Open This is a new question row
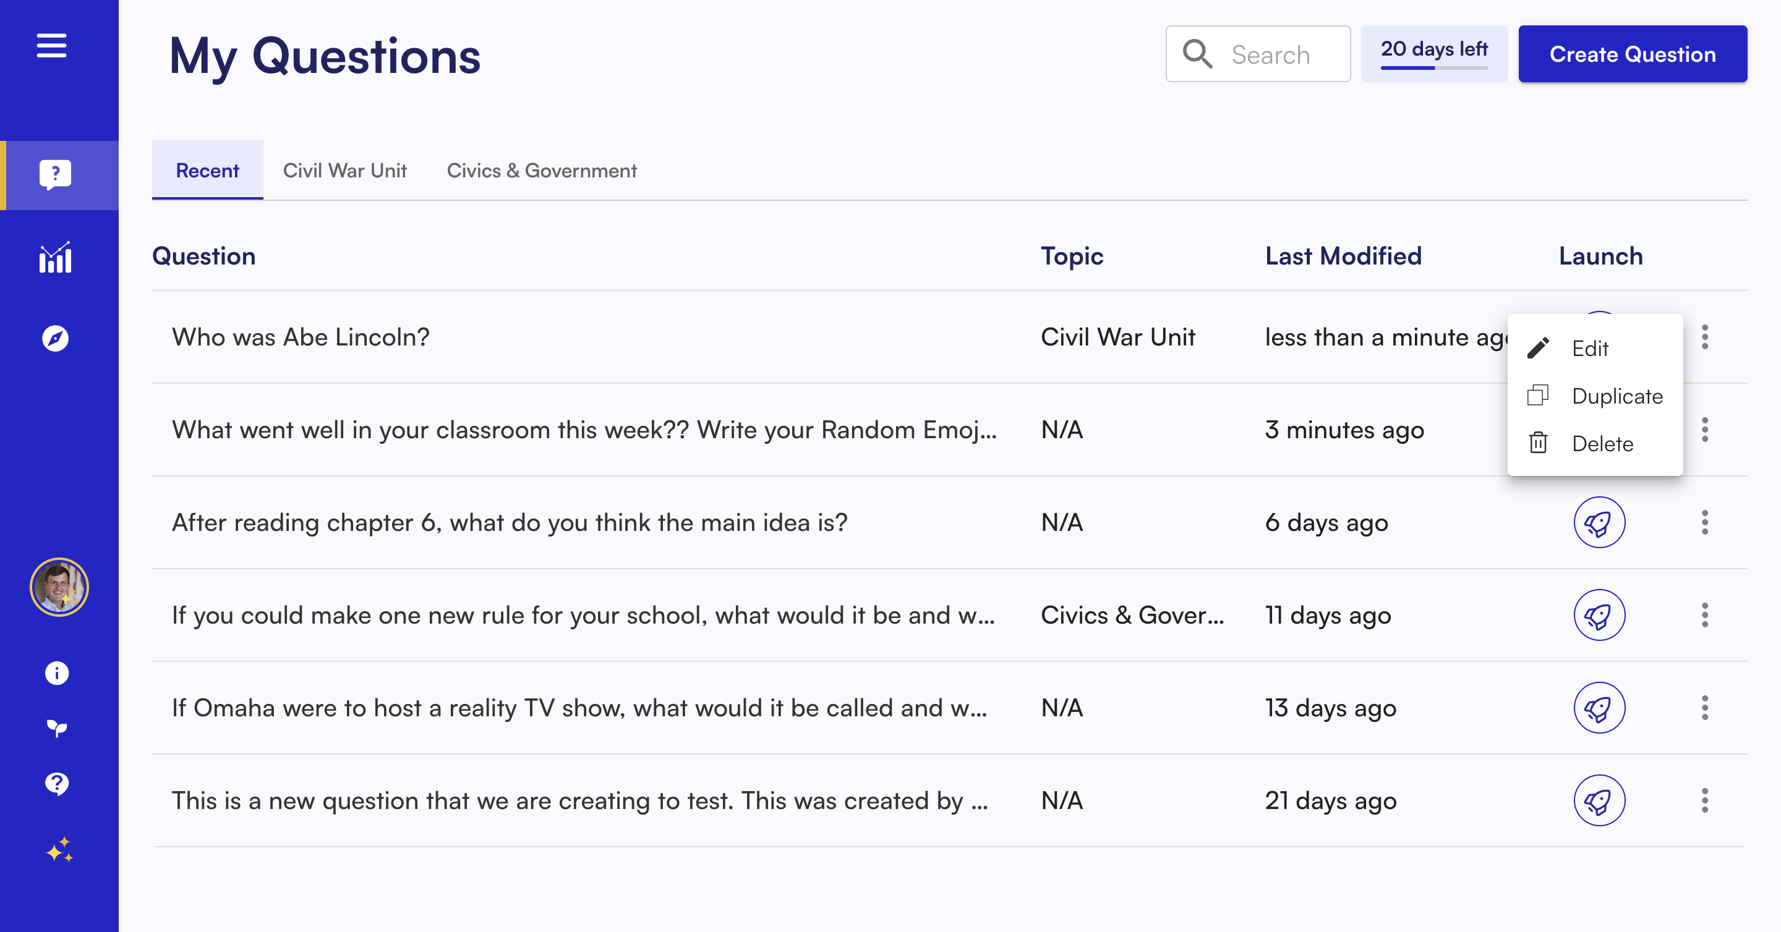Screen dimensions: 1781x932 pyautogui.click(x=579, y=800)
